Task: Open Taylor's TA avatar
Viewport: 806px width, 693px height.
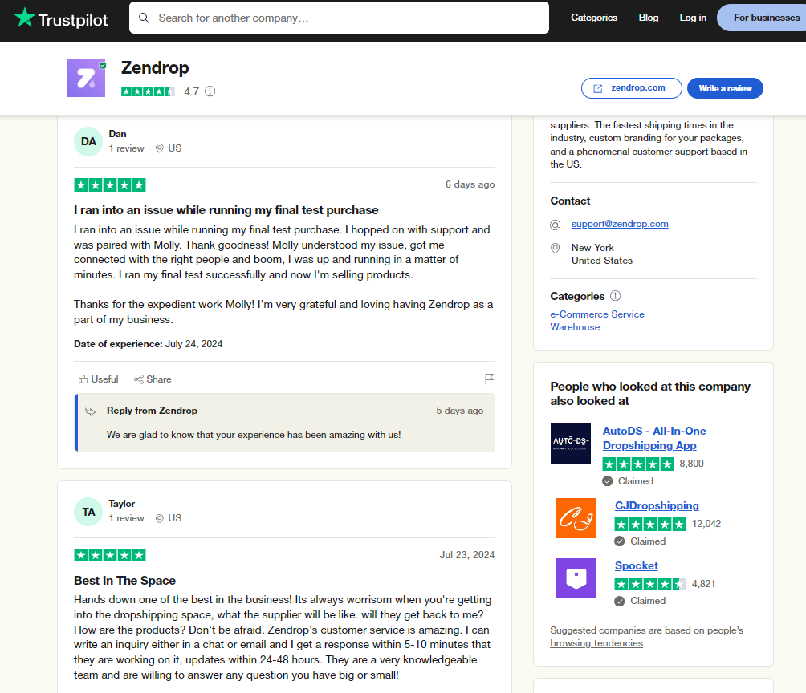Action: (88, 512)
